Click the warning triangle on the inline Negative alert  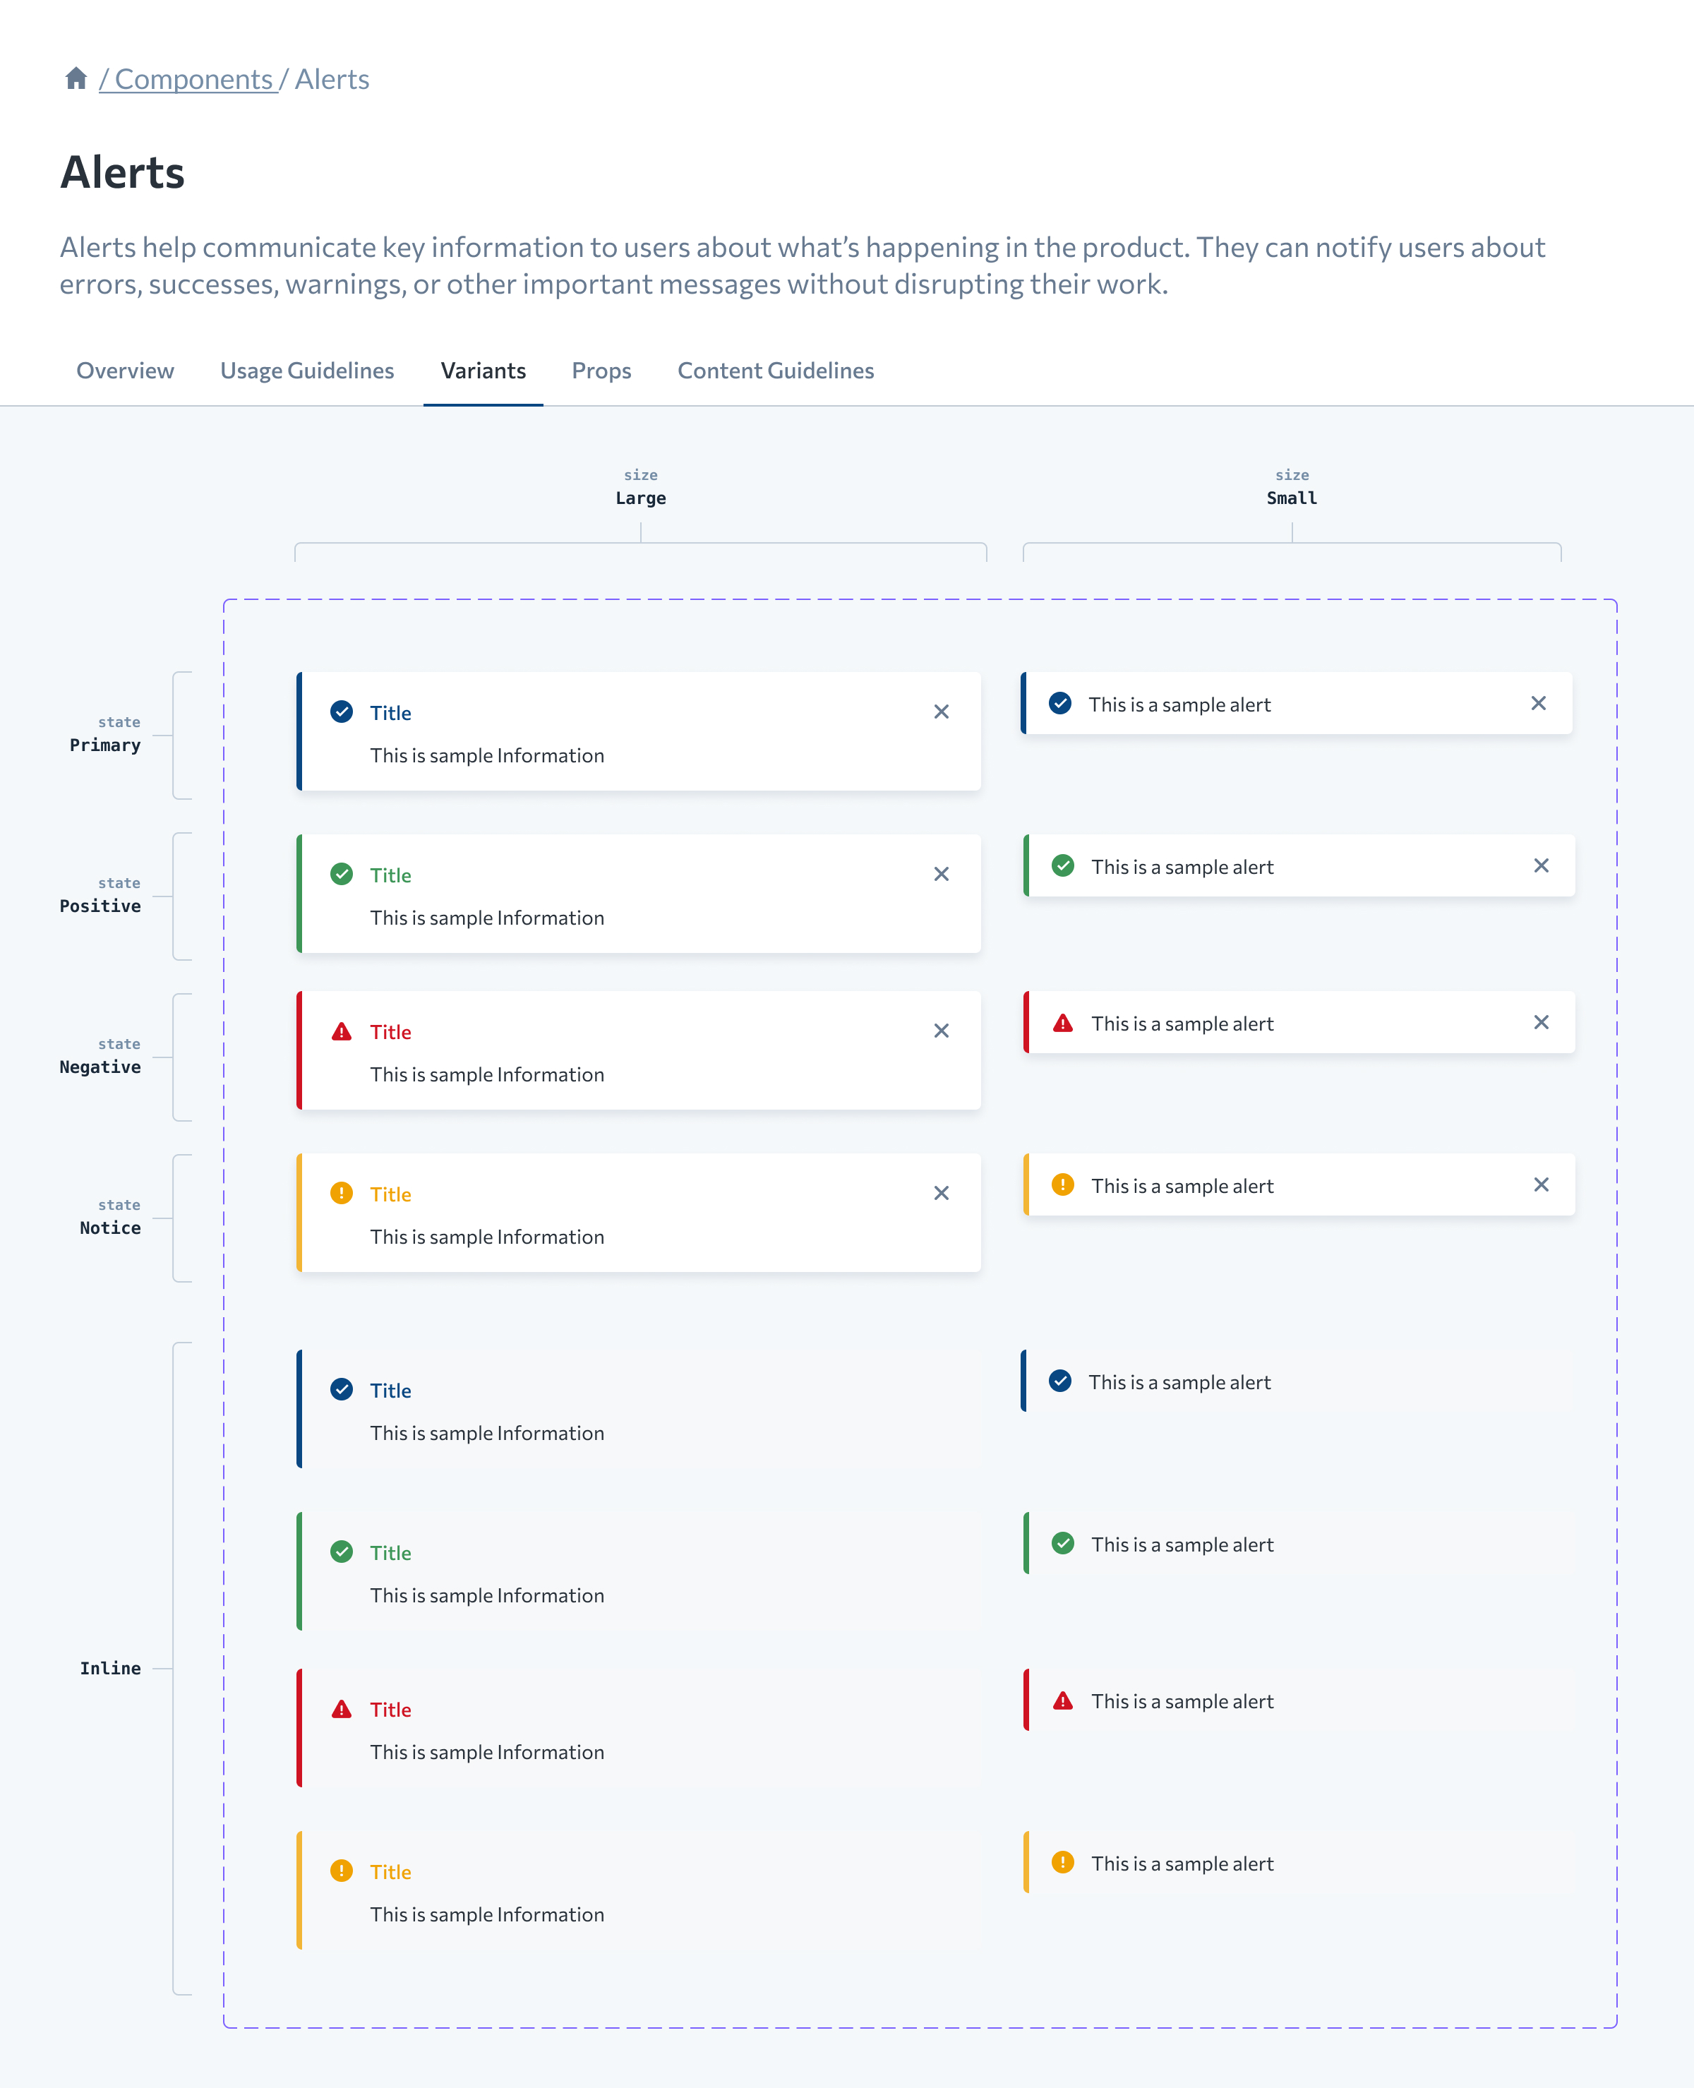(340, 1708)
